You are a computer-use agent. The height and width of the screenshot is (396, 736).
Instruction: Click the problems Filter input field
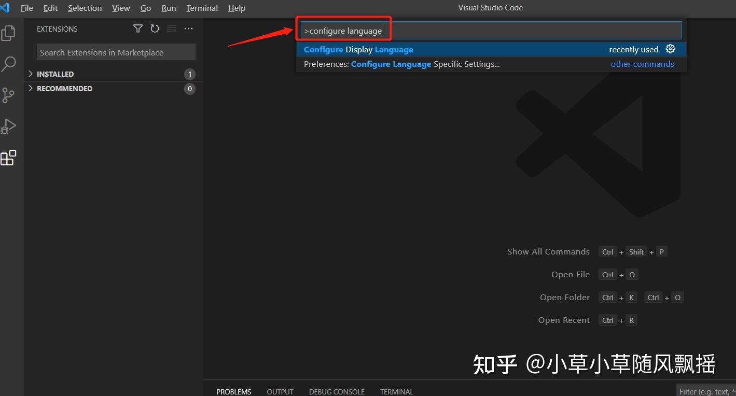coord(706,391)
